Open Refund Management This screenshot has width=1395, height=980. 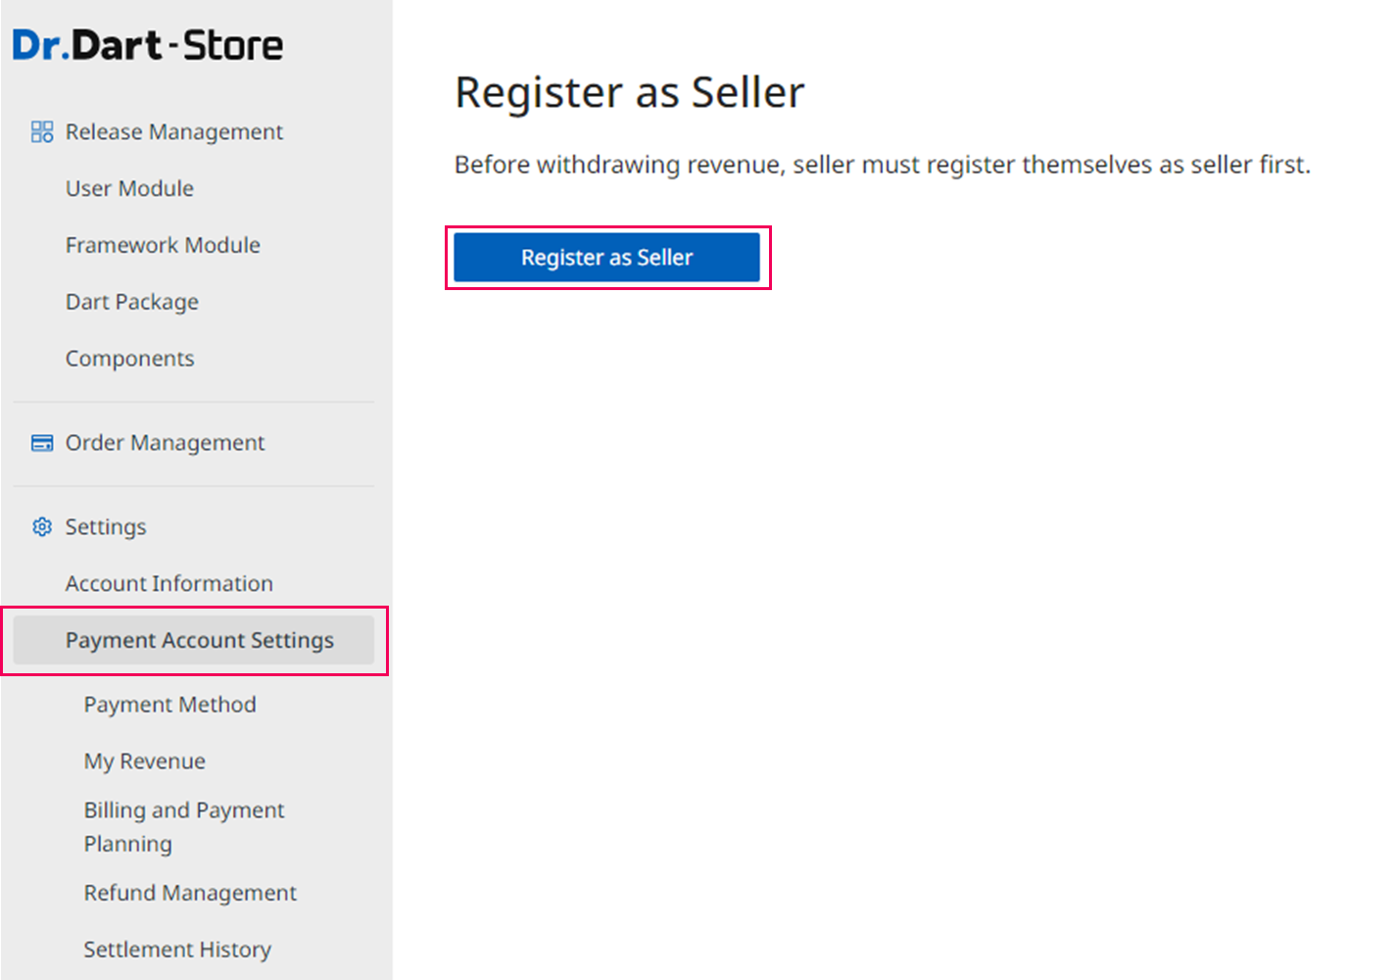(190, 893)
